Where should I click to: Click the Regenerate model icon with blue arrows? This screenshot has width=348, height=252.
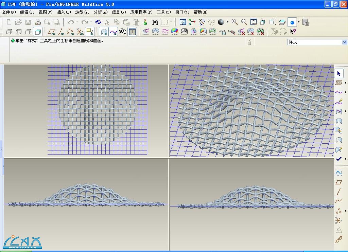pyautogui.click(x=98, y=22)
